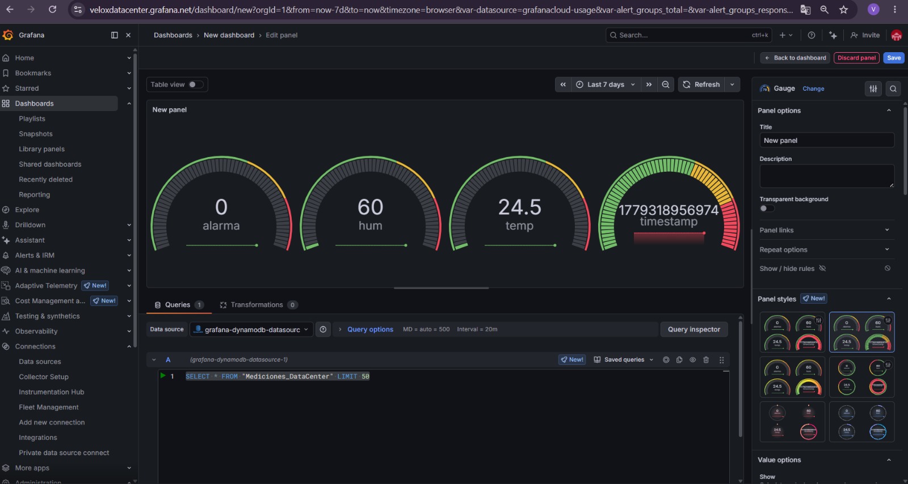Shift time range forward with double-right arrows
This screenshot has height=484, width=908.
tap(649, 84)
